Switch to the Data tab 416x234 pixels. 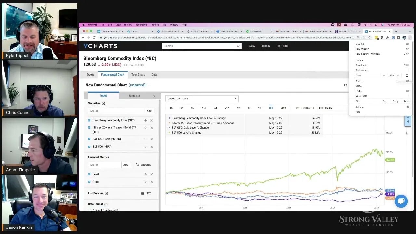pos(154,75)
